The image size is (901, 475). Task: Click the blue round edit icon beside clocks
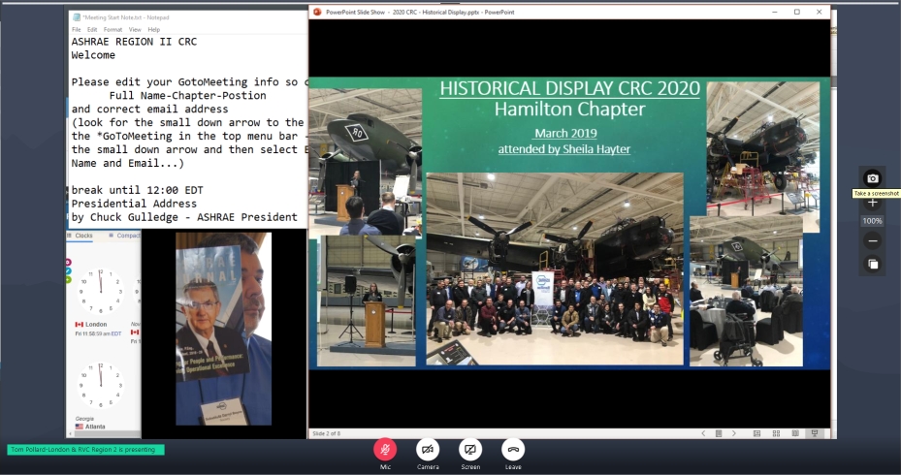(x=69, y=271)
